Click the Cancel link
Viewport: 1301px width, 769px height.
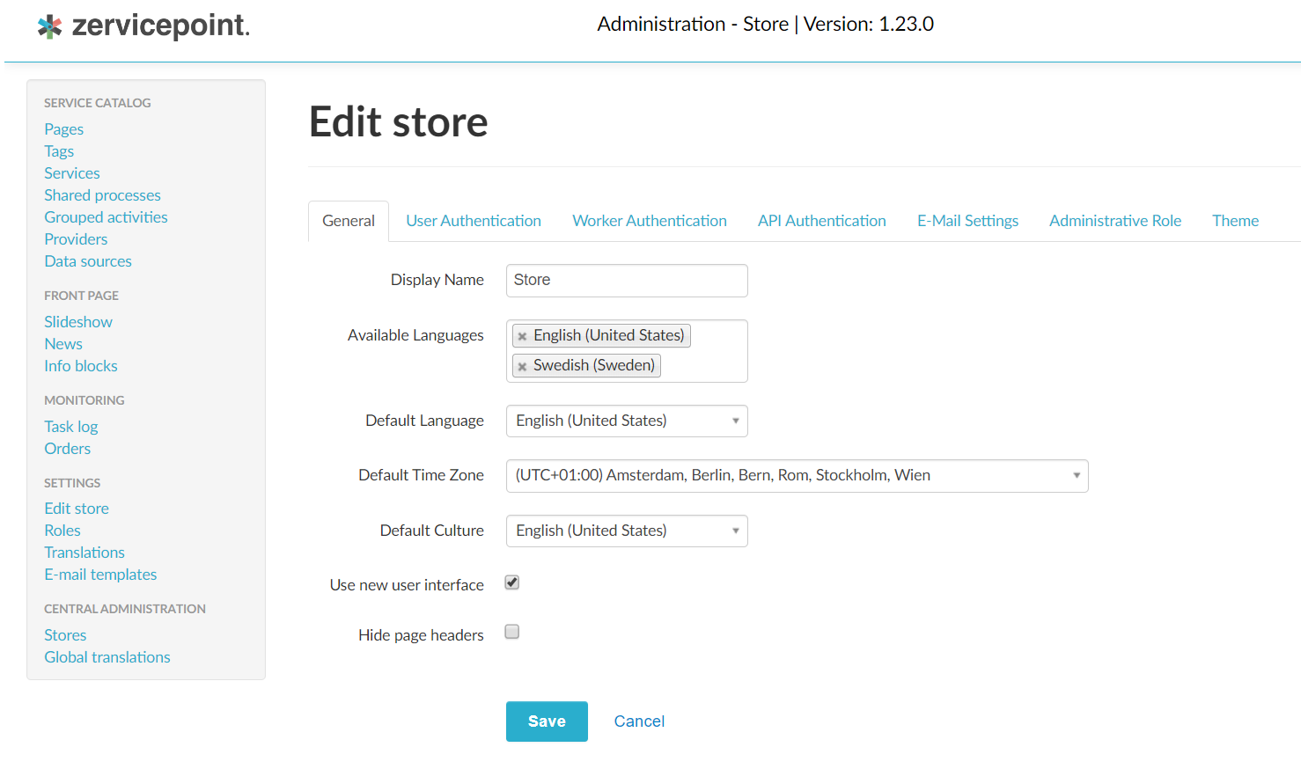tap(639, 721)
